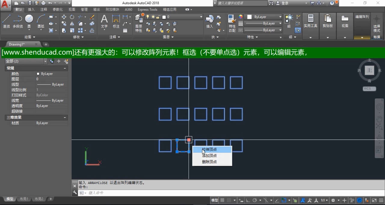Viewport: 385px width, 205px height.
Task: Click the Pan hand icon in navigation bar
Action: (379, 118)
